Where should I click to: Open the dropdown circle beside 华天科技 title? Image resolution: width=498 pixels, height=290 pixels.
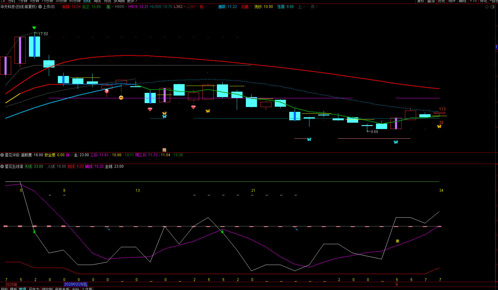click(x=40, y=7)
